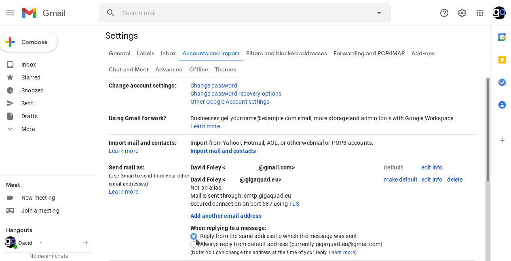Open the Contacts side panel
Viewport: 511px width, 261px height.
coord(502,104)
